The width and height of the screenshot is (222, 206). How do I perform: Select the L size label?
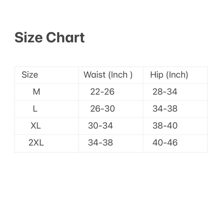click(x=35, y=109)
